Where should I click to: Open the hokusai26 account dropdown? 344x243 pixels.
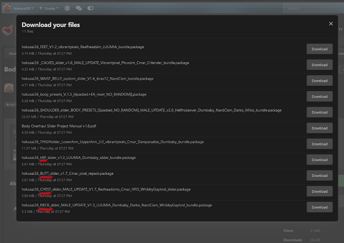coord(23,8)
